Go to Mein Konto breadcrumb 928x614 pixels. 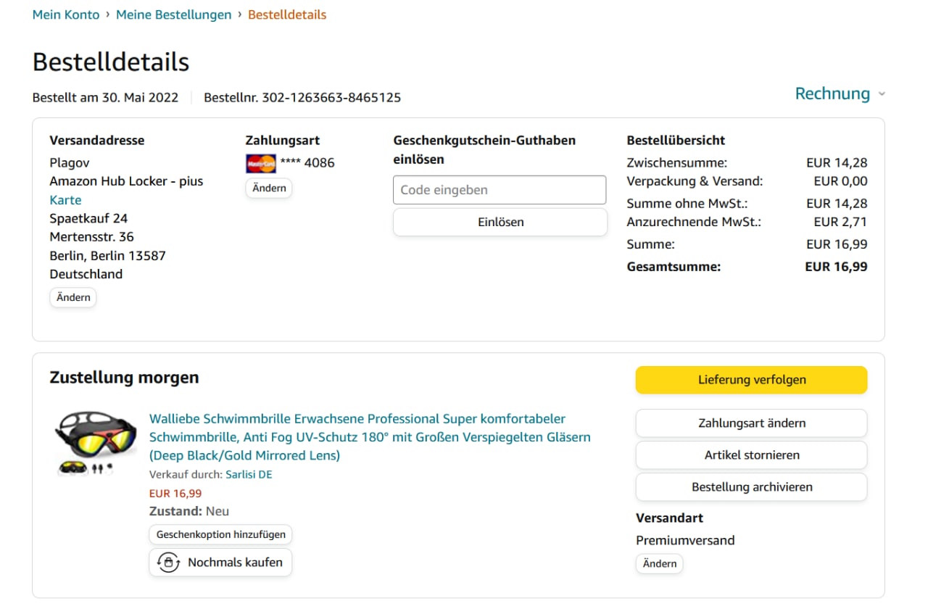(x=66, y=14)
